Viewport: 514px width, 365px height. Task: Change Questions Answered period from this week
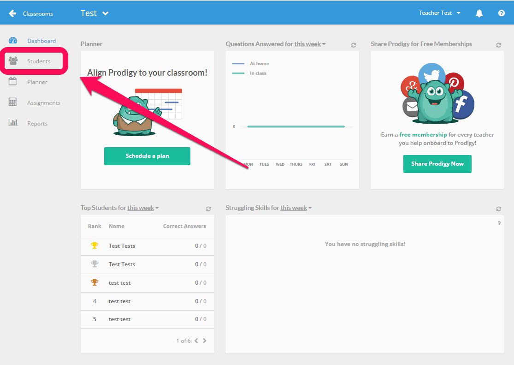[x=310, y=44]
